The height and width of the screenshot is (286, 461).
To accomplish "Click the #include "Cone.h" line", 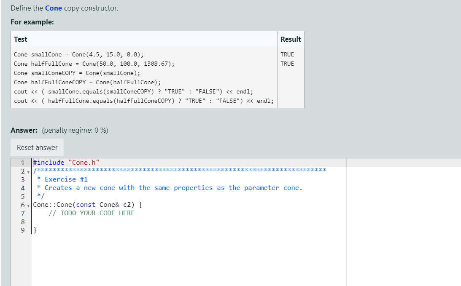I will [65, 162].
